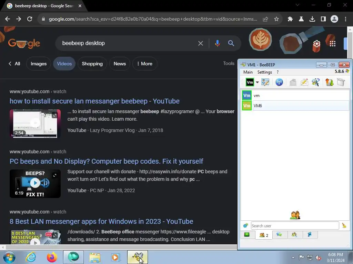
Task: Toggle Chrome side panel icon
Action: (x=323, y=19)
